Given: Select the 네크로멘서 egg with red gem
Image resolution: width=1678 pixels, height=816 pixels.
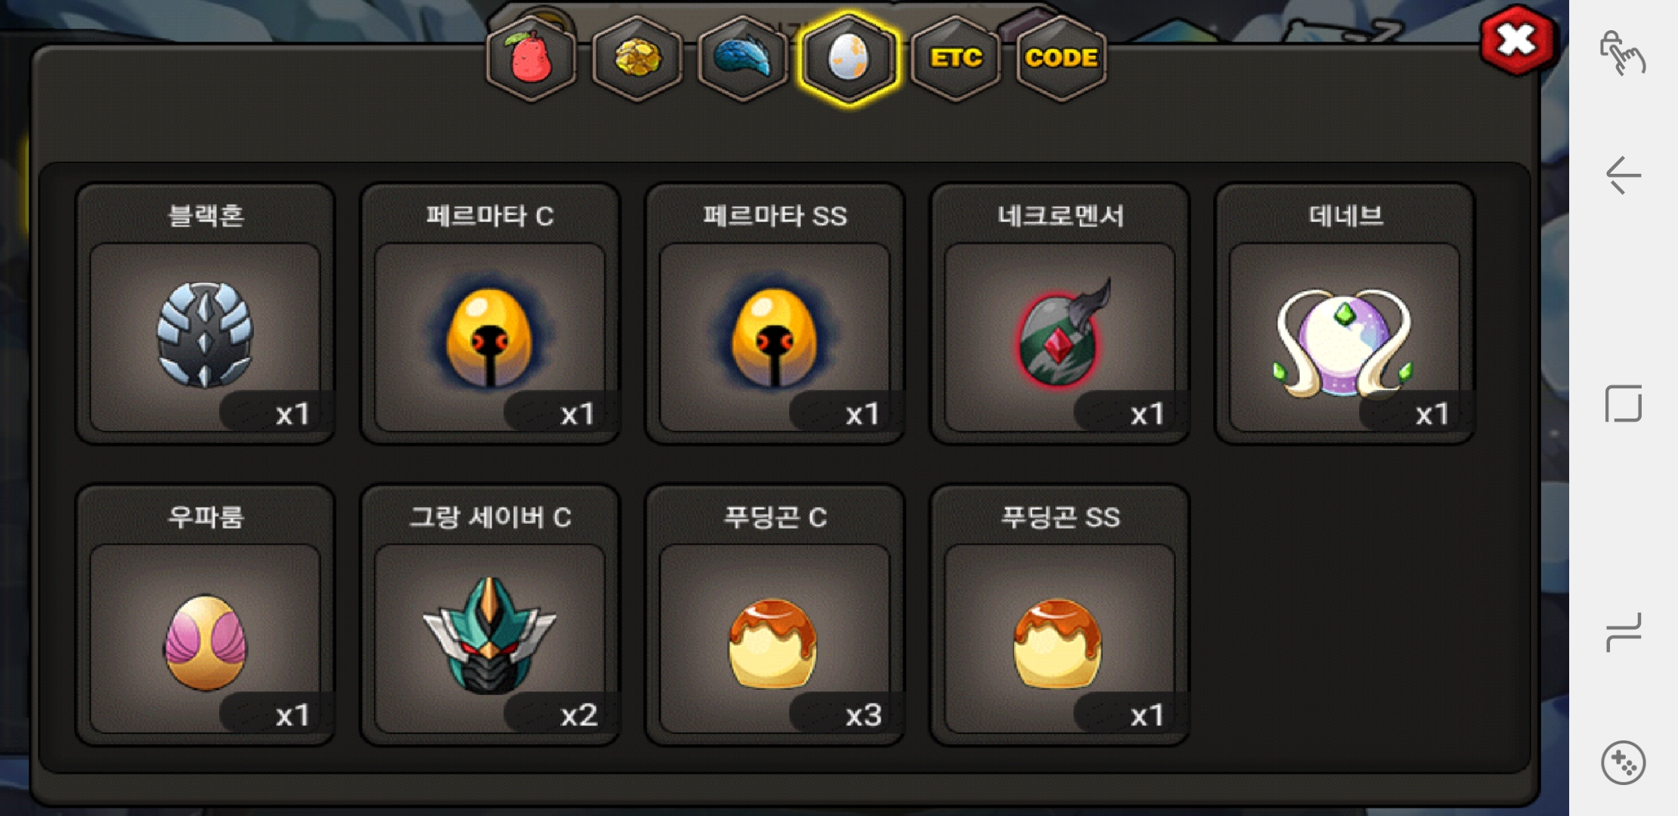Looking at the screenshot, I should tap(1060, 314).
